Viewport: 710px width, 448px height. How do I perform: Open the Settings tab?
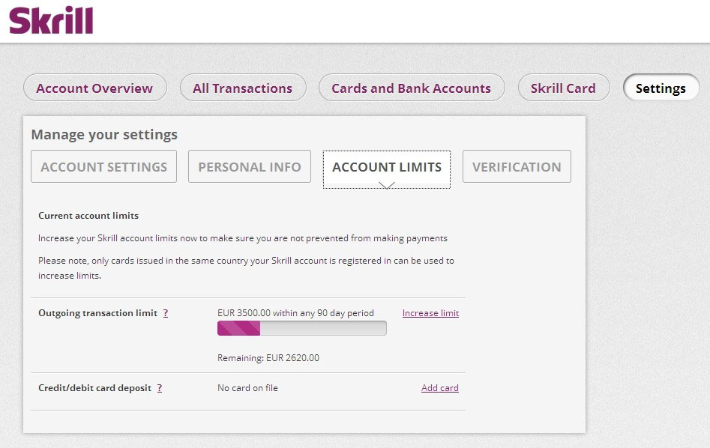(x=661, y=88)
